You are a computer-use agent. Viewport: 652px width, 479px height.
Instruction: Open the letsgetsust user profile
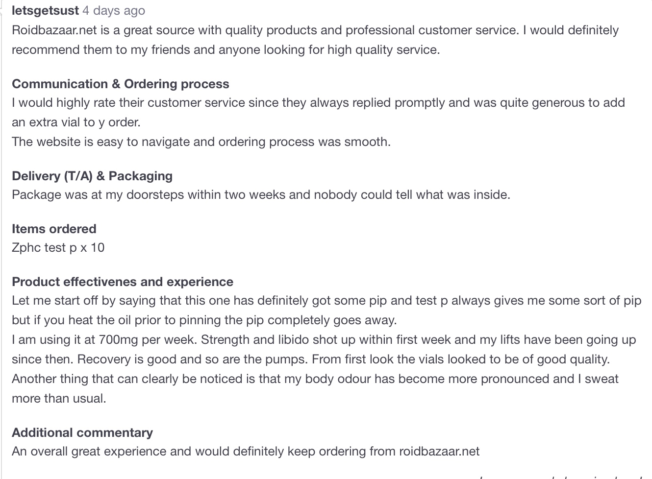tap(45, 10)
